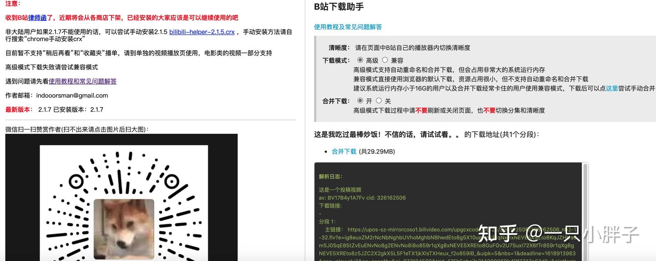Click the (共29.29MB) size text
This screenshot has height=261, width=656.
click(x=377, y=151)
